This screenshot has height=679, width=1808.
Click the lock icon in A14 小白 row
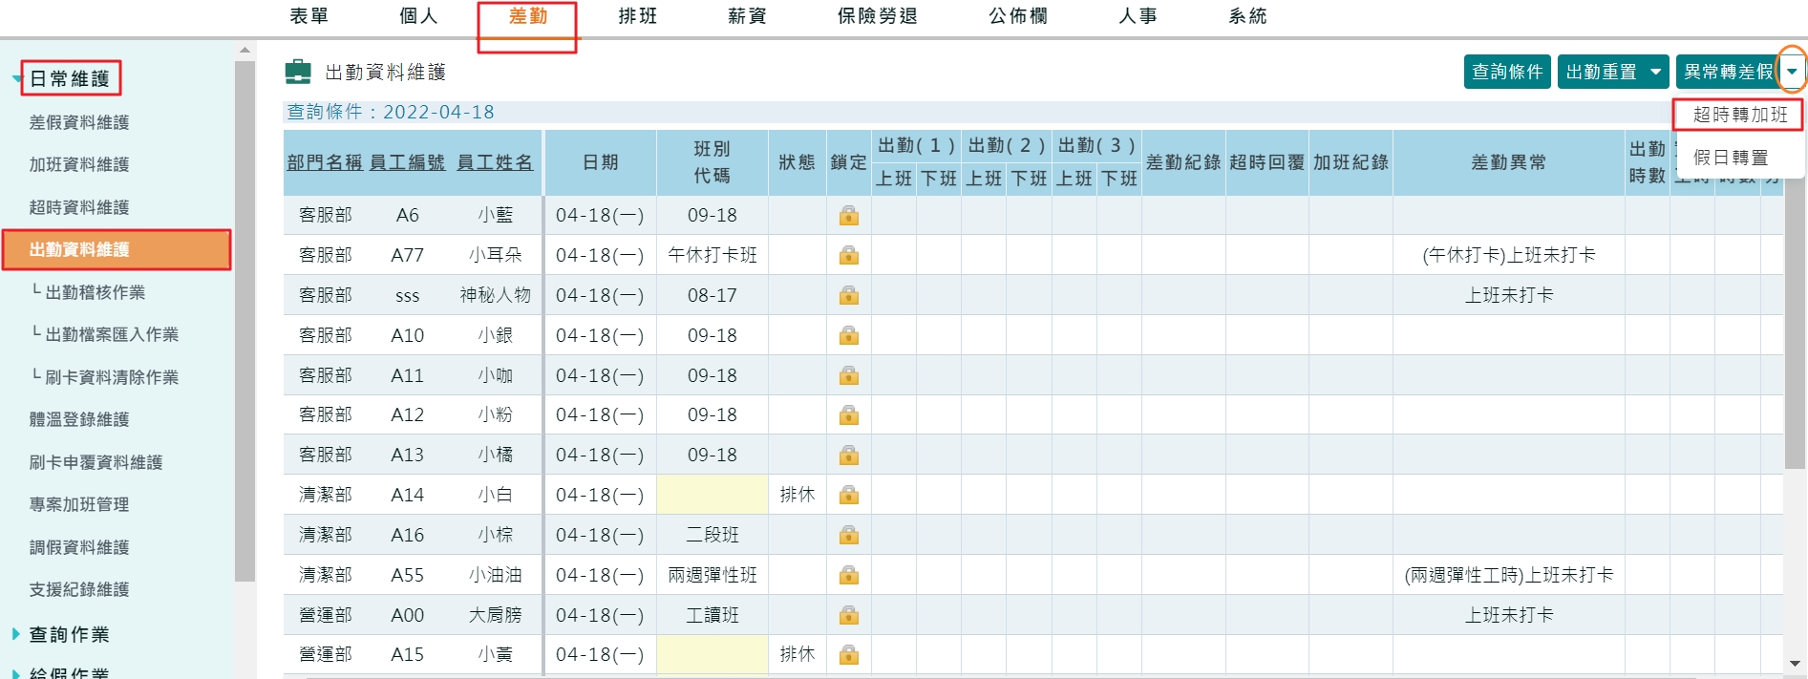tap(848, 495)
